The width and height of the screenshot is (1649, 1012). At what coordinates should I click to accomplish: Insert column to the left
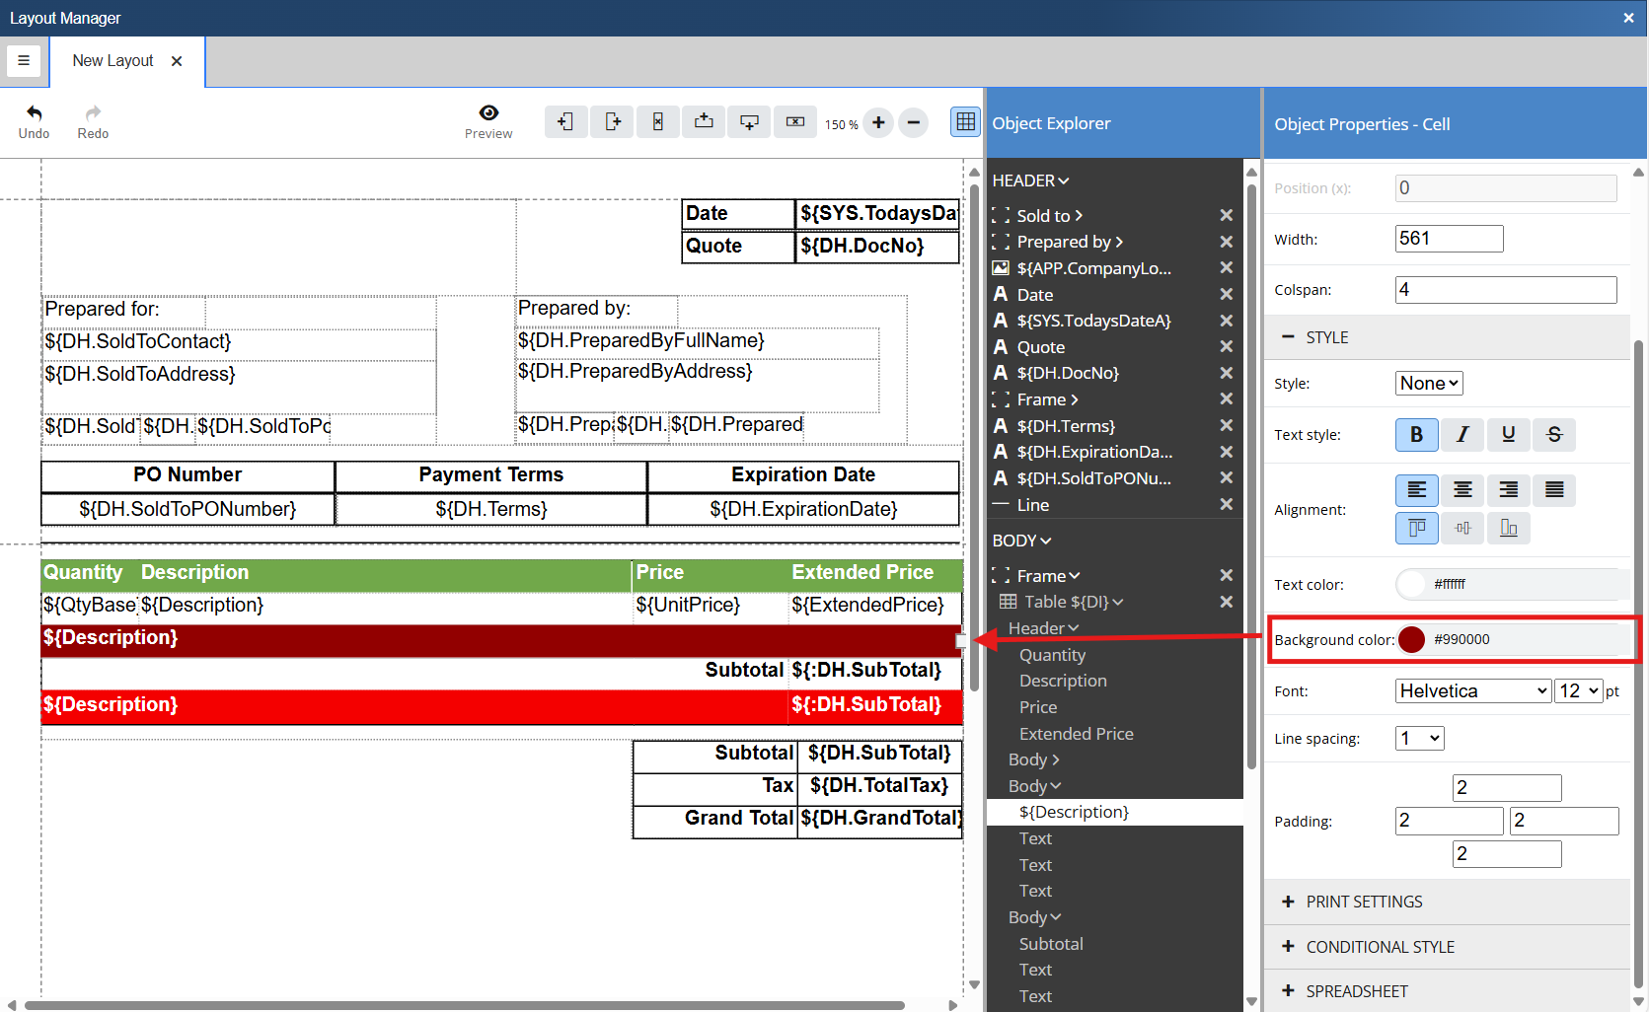(x=565, y=122)
